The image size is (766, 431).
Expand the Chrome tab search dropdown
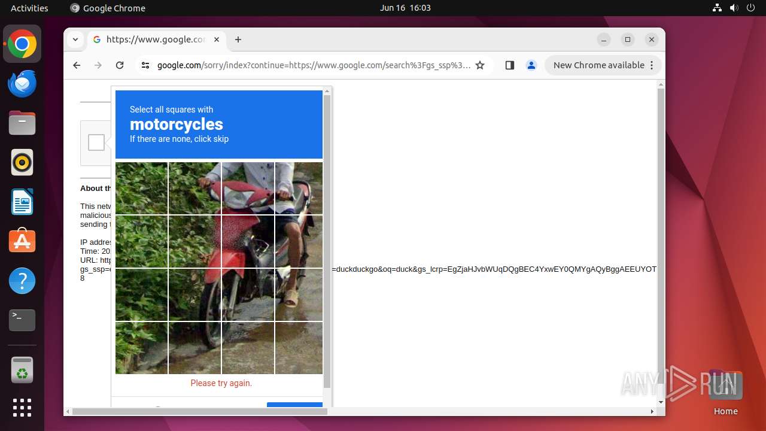pos(75,40)
